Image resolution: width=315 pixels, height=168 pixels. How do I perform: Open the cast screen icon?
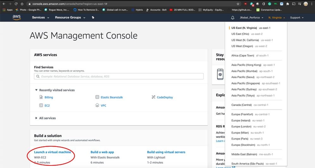(294, 4)
